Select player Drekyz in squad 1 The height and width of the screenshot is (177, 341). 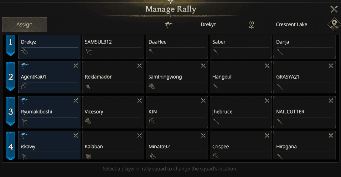(x=49, y=46)
